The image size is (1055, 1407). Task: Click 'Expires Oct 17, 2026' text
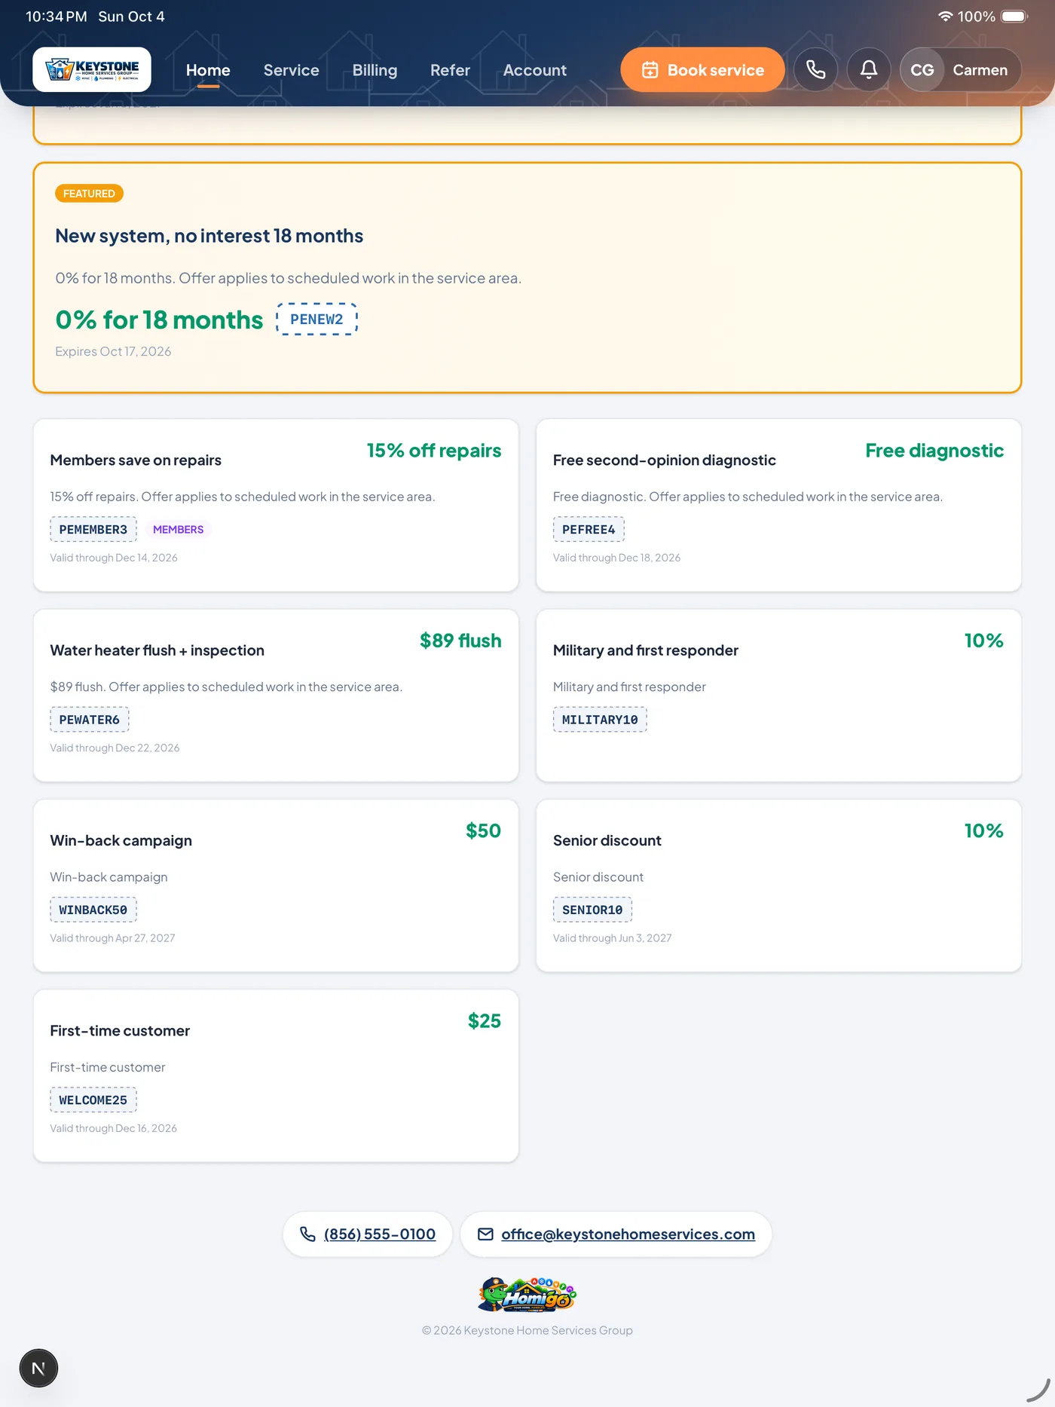[x=113, y=351]
